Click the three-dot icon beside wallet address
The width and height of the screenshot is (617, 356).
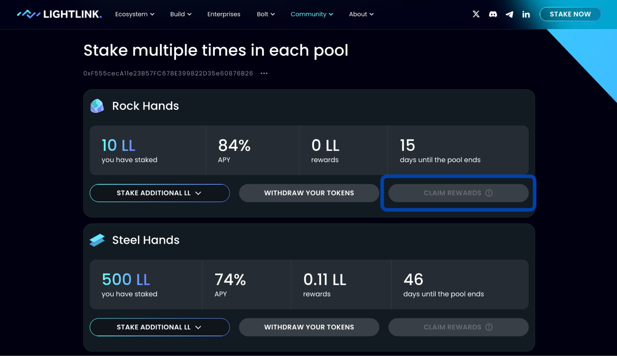tap(264, 73)
